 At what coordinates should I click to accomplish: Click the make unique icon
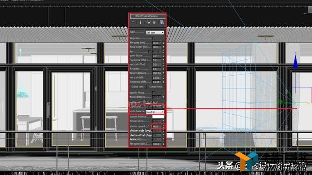[148, 22]
